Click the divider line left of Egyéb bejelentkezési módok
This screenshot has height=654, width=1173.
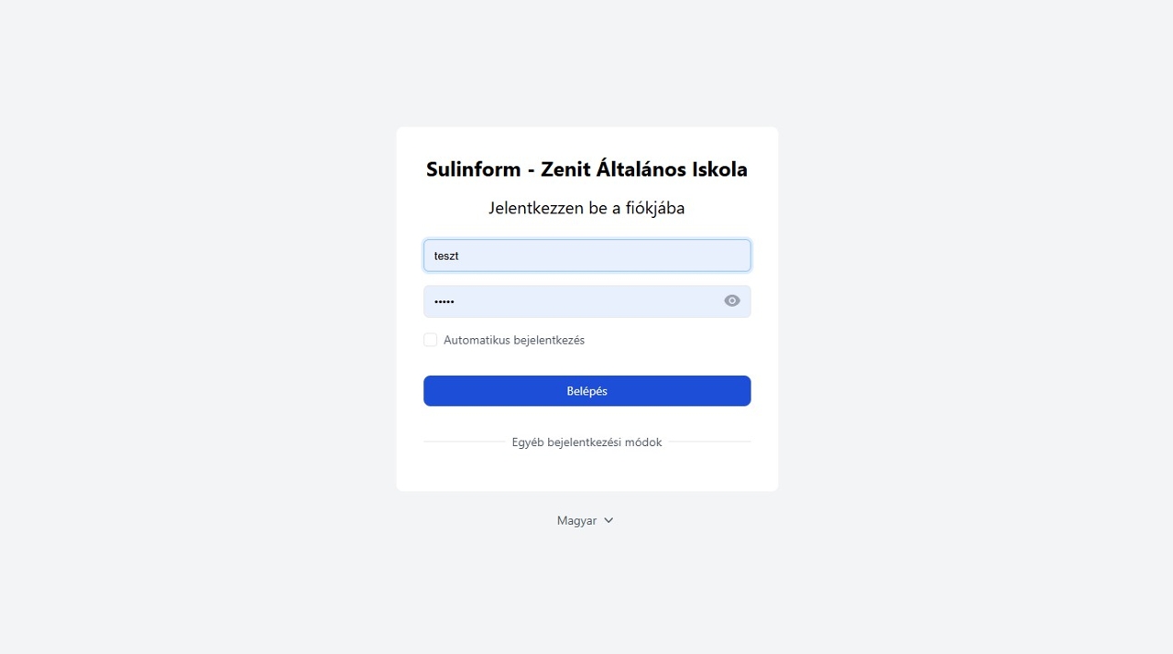(464, 441)
